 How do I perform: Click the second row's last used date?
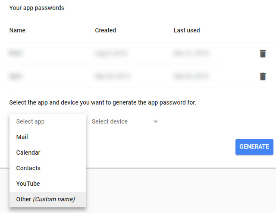coord(191,76)
